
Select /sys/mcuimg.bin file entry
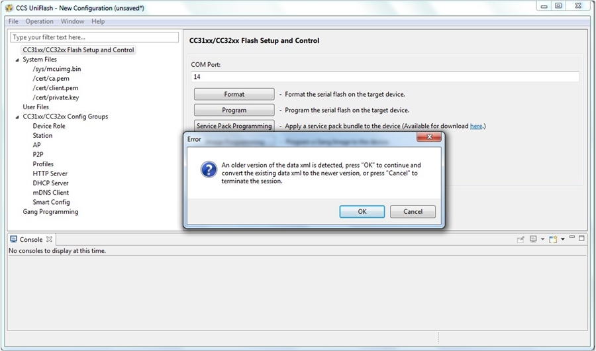(57, 69)
